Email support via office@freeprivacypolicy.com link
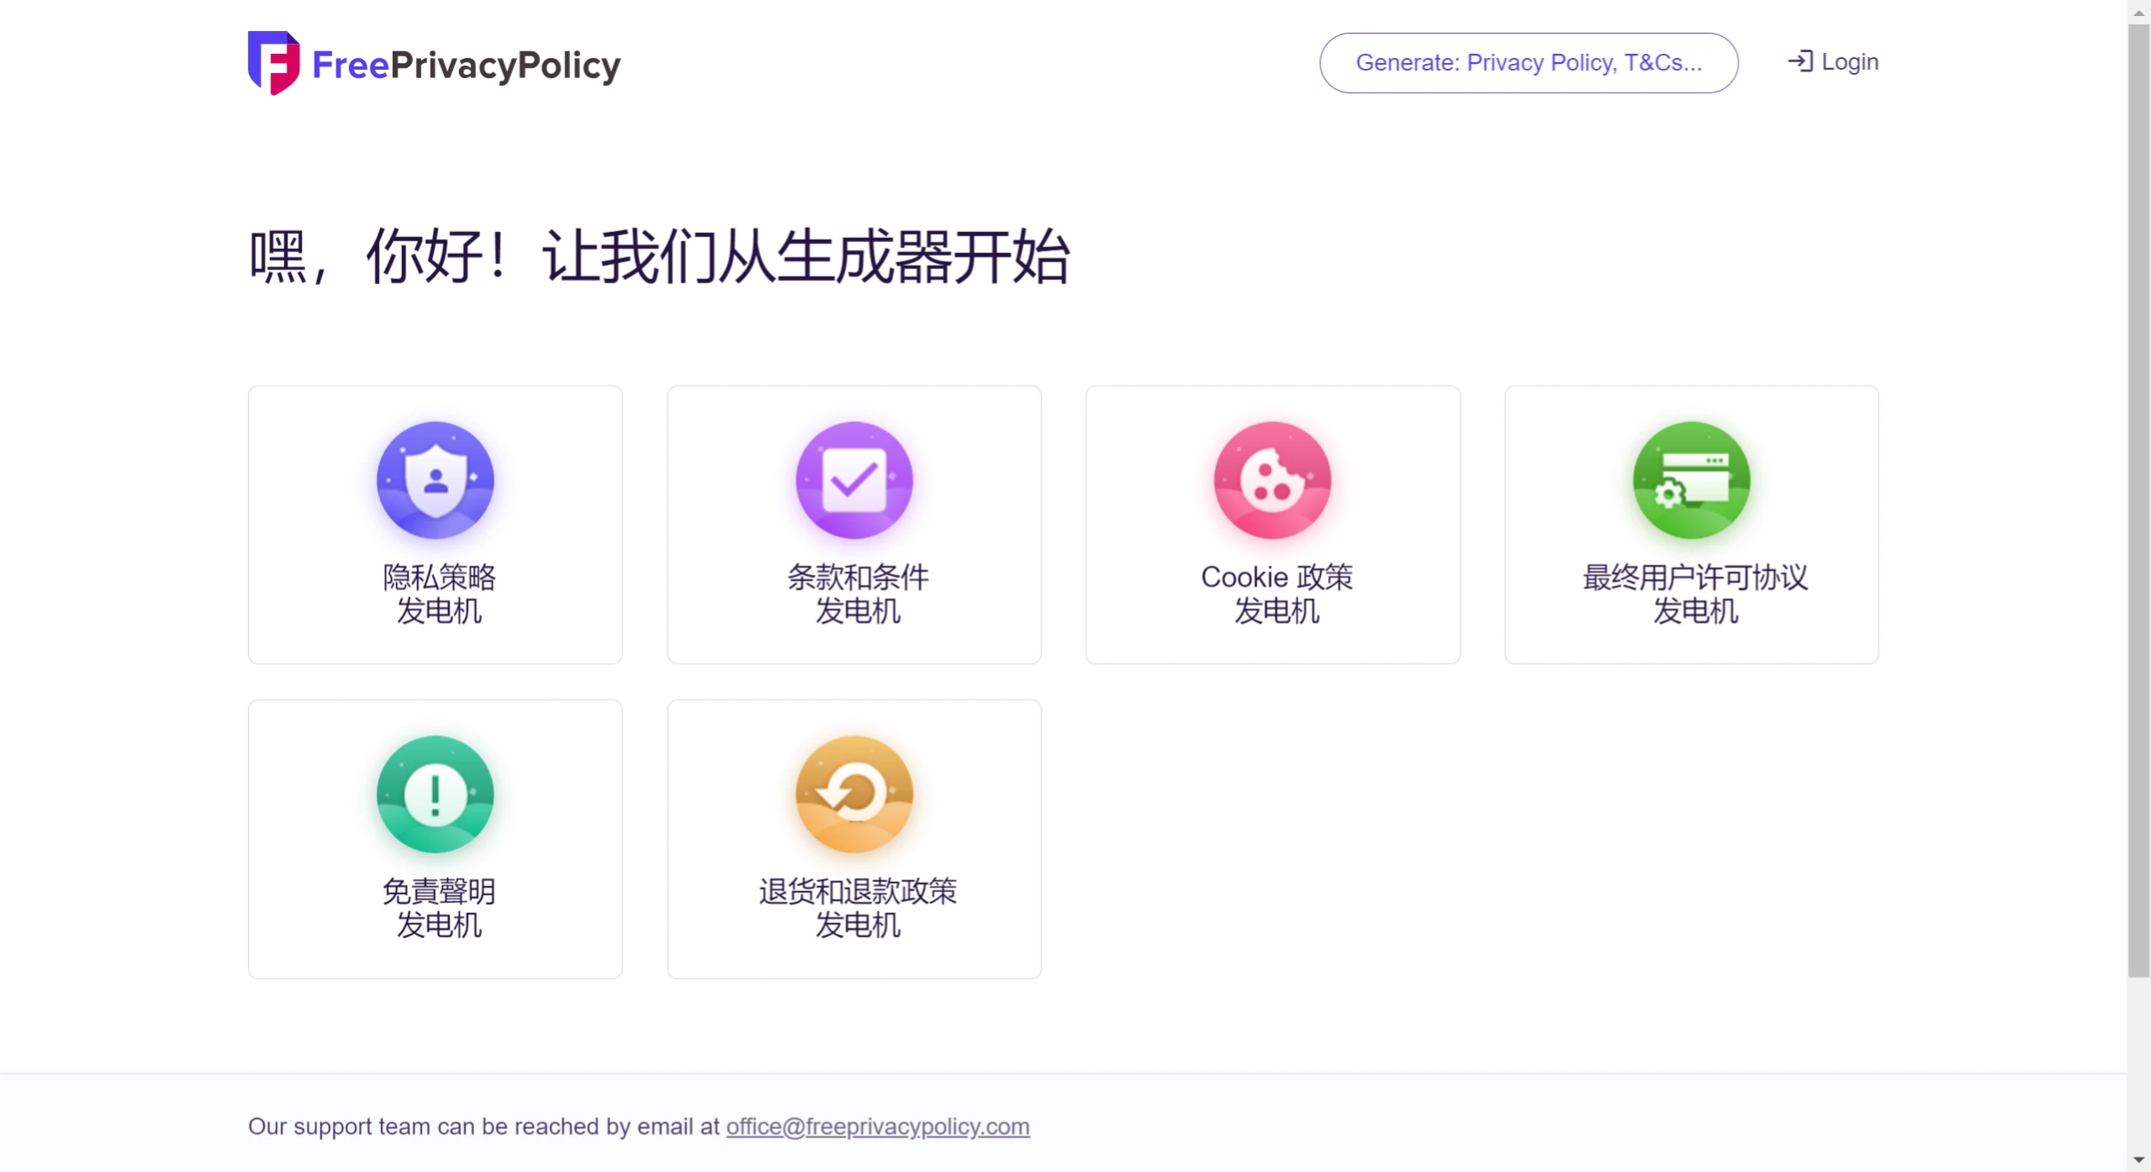Viewport: 2151px width, 1172px height. click(876, 1127)
